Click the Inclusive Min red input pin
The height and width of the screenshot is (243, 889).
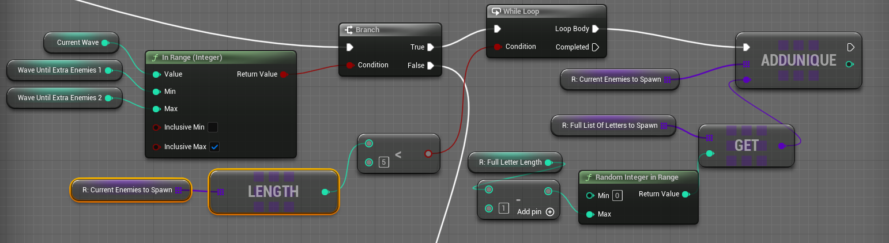click(156, 127)
